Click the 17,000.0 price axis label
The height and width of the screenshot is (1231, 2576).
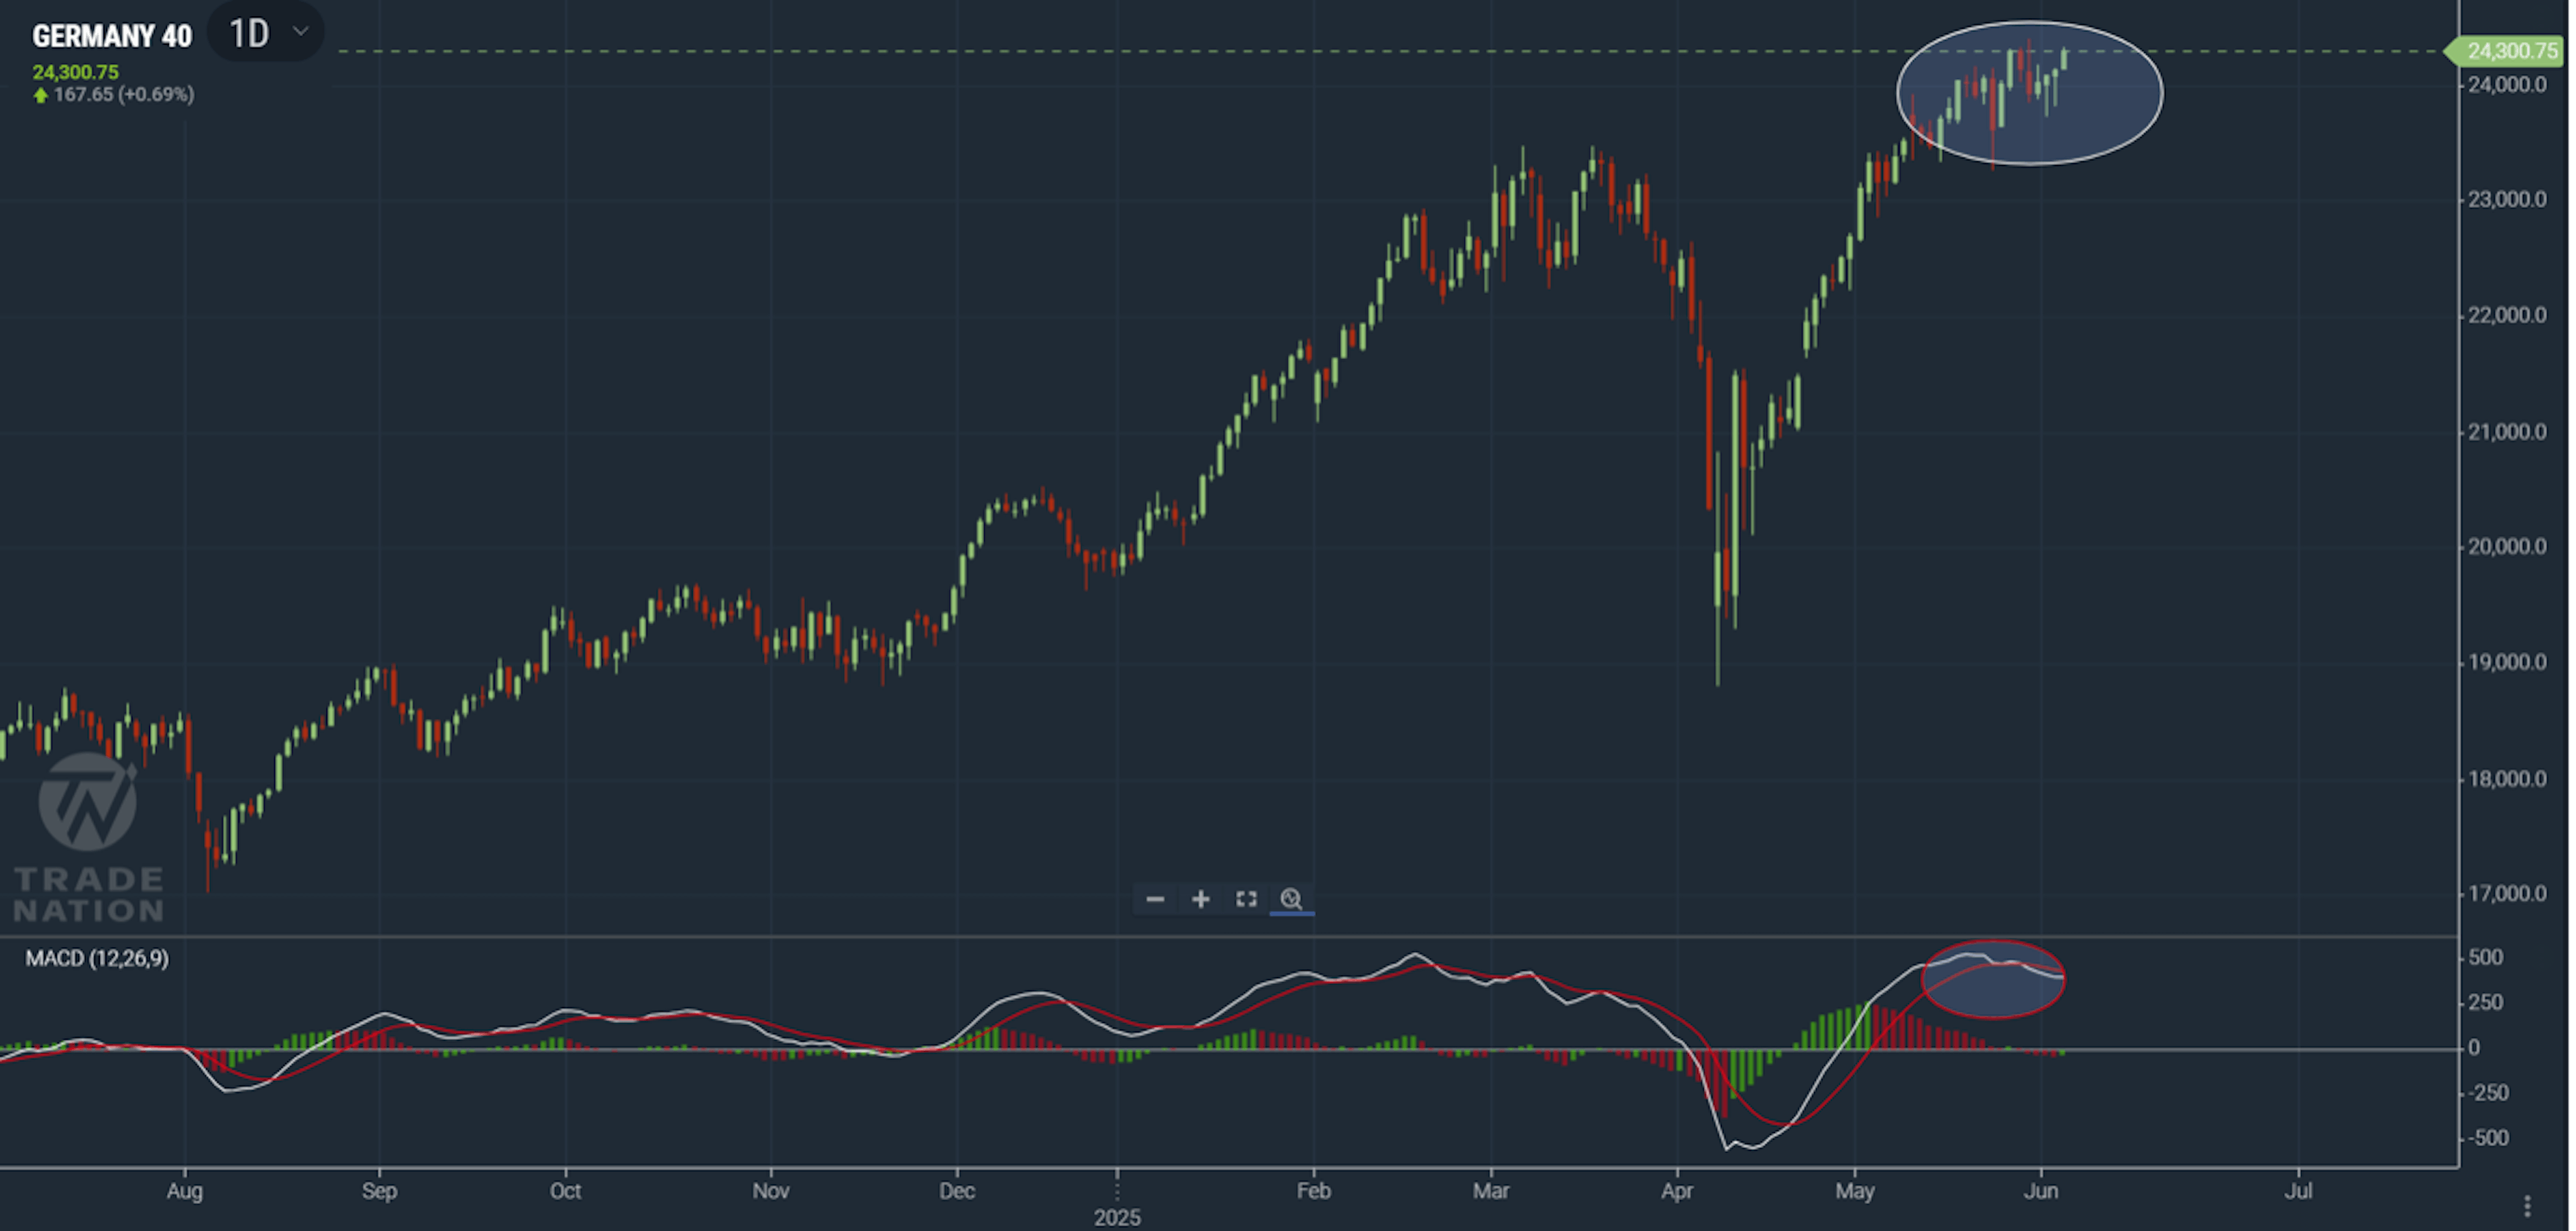[x=2506, y=894]
